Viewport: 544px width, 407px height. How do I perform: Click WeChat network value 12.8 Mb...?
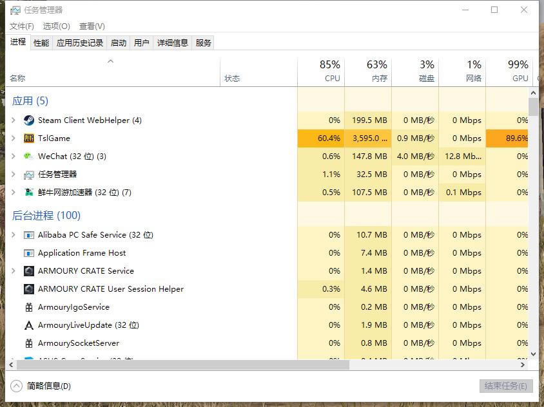pyautogui.click(x=463, y=156)
